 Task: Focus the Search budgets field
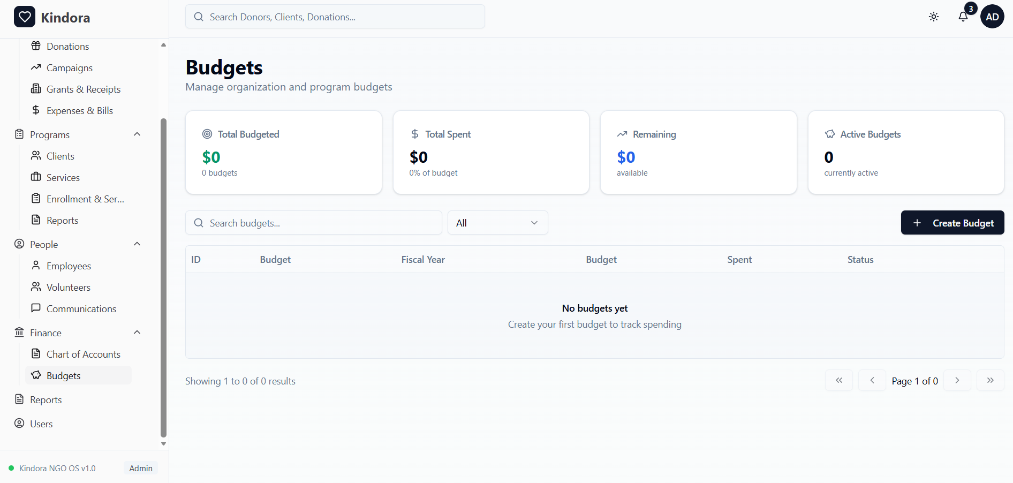(314, 223)
